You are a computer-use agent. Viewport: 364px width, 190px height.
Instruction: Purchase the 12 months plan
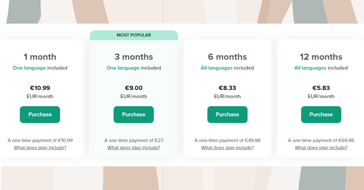click(x=321, y=114)
